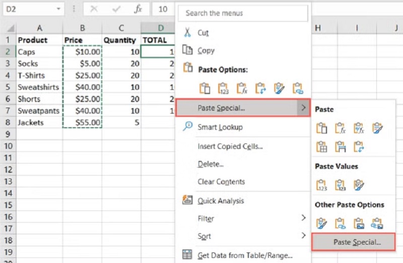
Task: Select Keep Source Column Widths paste icon
Action: (x=340, y=147)
